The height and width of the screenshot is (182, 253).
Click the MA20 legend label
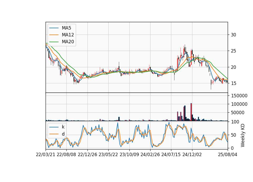click(x=68, y=42)
